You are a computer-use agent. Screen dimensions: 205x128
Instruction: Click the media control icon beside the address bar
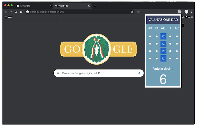tap(138, 12)
